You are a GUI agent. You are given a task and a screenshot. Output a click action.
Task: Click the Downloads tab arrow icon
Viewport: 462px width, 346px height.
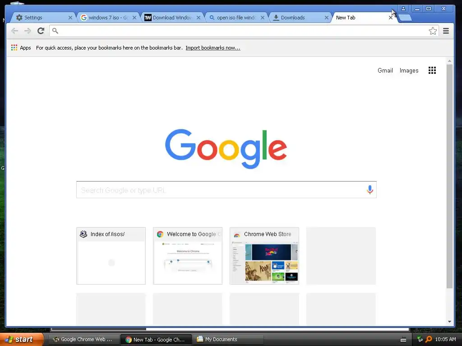coord(276,18)
